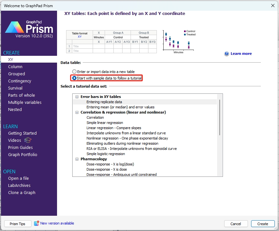The height and width of the screenshot is (231, 279).
Task: Click Error bars in XY tables heading
Action: click(101, 97)
